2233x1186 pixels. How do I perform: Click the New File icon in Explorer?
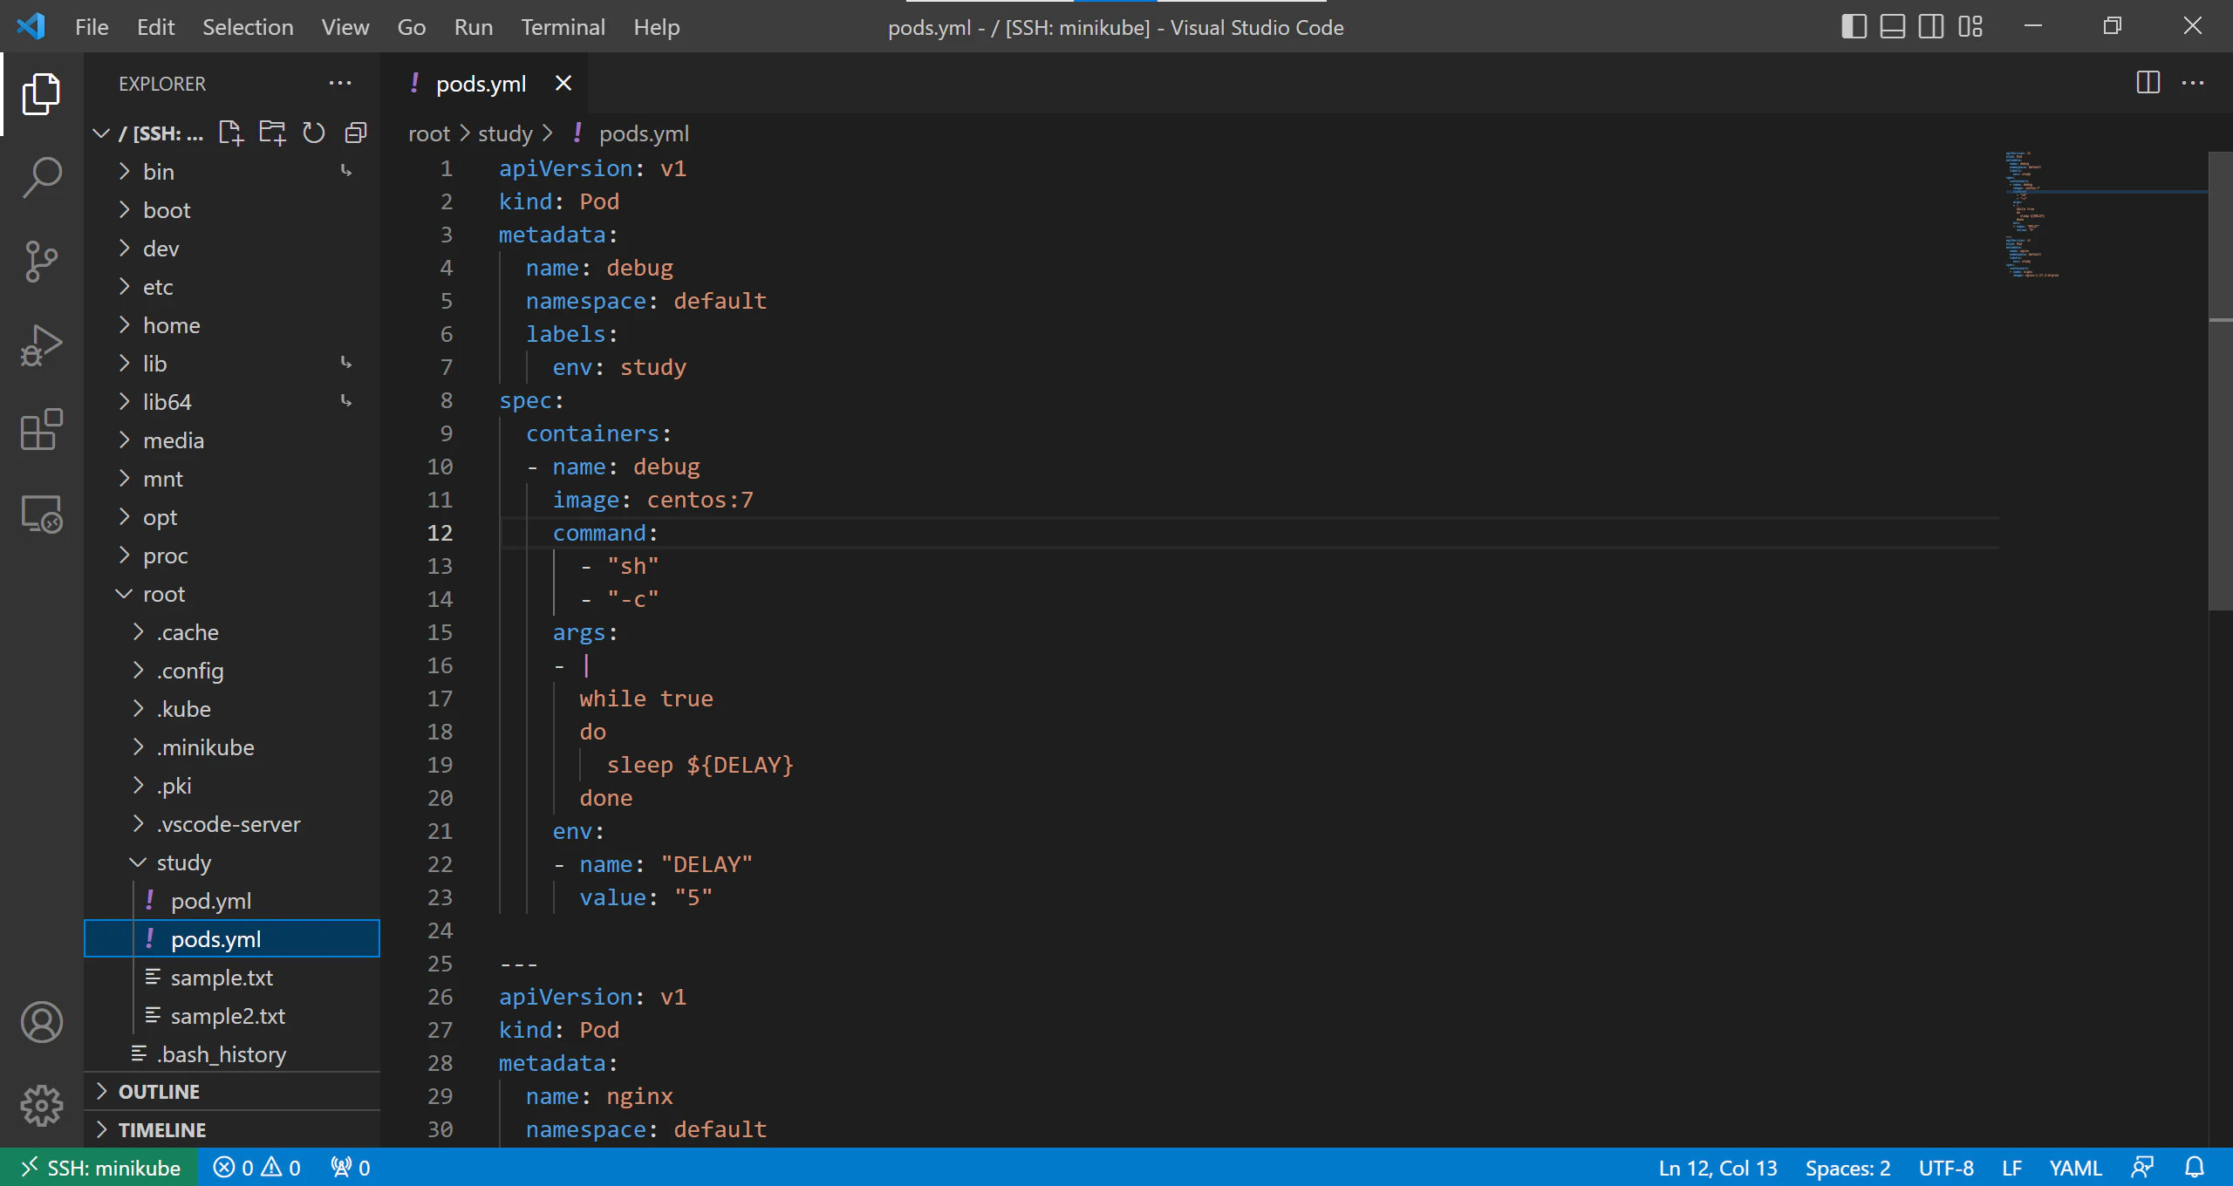[x=231, y=133]
